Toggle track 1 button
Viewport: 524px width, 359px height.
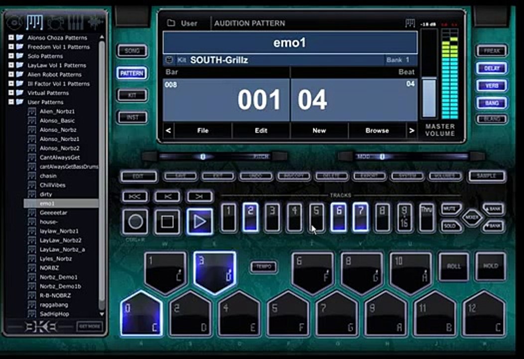(x=229, y=217)
